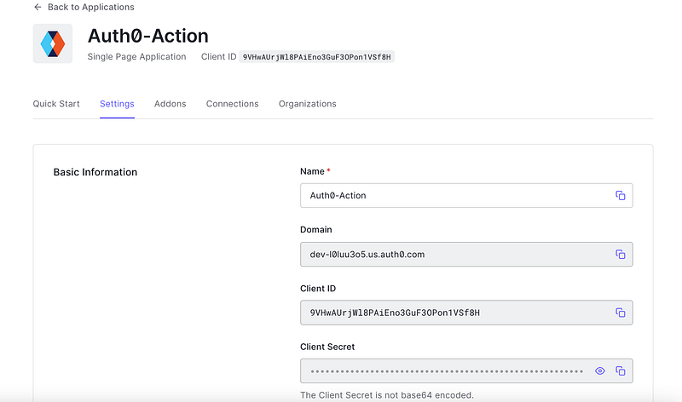
Task: Click the masked Client Secret field
Action: coord(443,371)
